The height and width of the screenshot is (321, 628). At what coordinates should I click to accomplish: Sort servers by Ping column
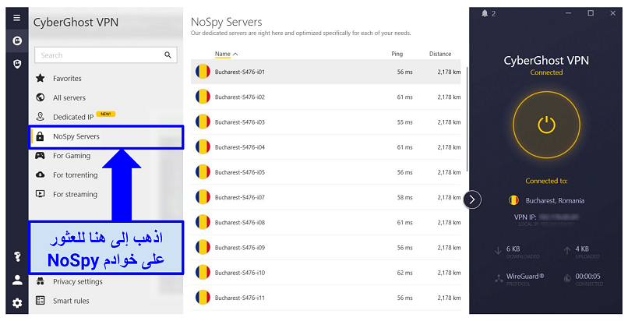[397, 54]
